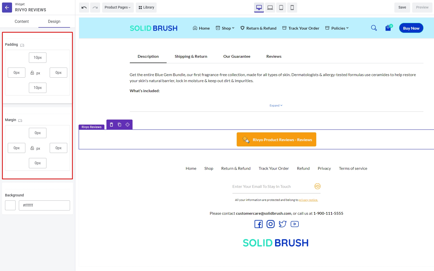
Task: Click the Preview button
Action: tap(422, 8)
